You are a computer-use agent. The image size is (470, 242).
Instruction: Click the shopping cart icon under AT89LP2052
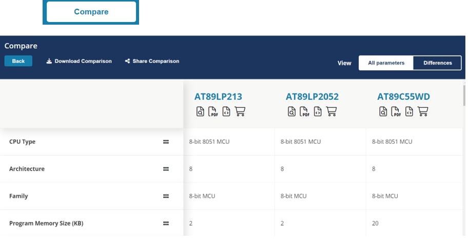331,111
